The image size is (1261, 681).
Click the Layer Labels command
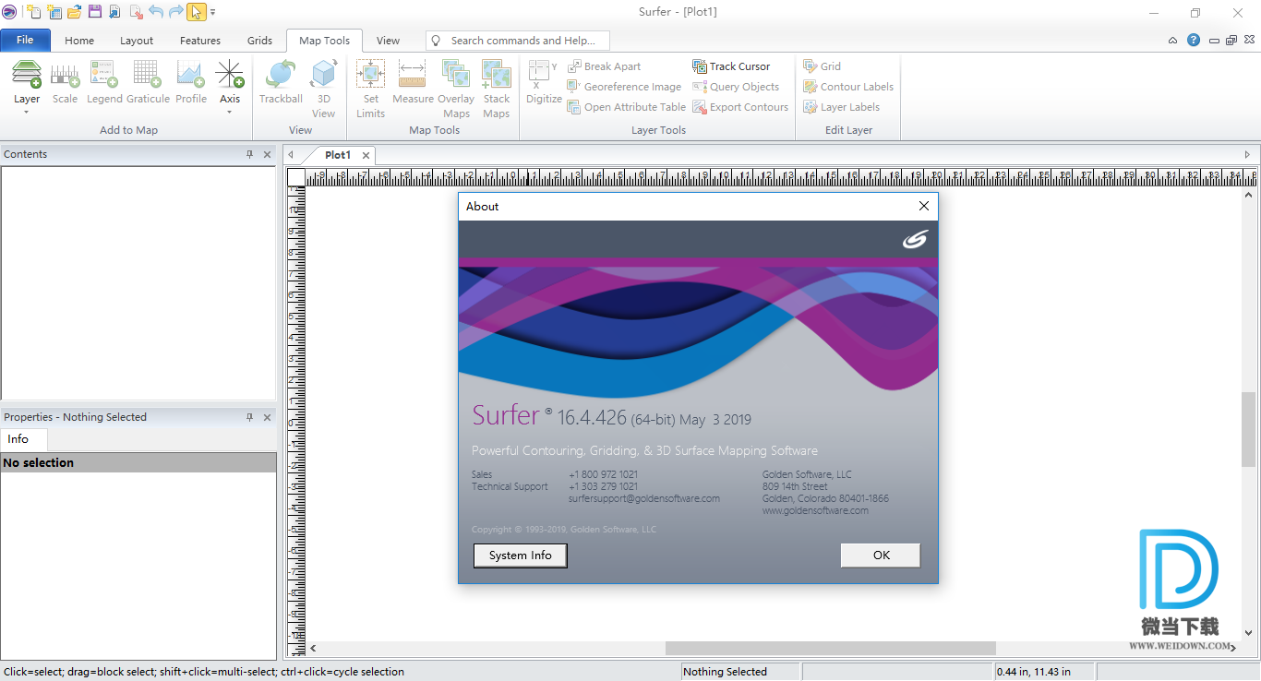[842, 107]
